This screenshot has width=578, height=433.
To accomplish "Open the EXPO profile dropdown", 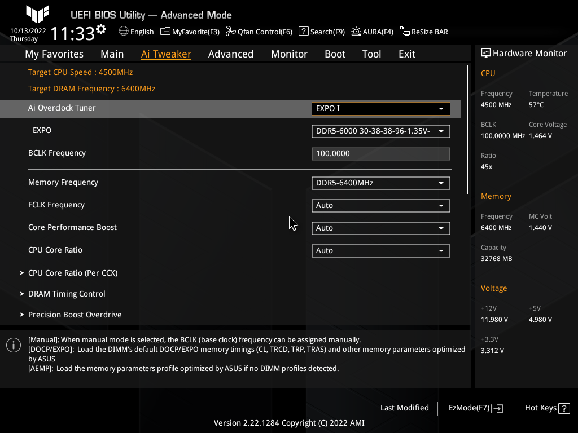I will click(381, 131).
